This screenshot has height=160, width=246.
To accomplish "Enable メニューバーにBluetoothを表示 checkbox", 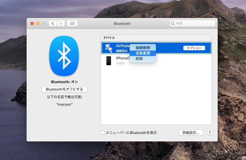I will coord(103,133).
